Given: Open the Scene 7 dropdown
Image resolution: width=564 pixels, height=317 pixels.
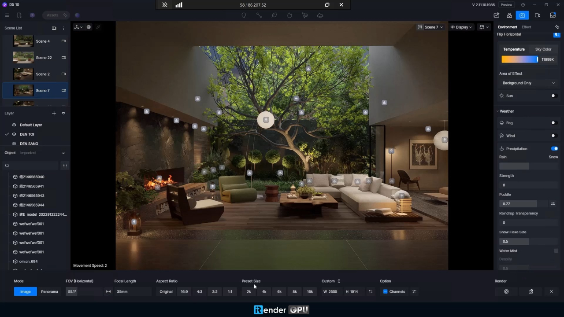Looking at the screenshot, I should (431, 27).
